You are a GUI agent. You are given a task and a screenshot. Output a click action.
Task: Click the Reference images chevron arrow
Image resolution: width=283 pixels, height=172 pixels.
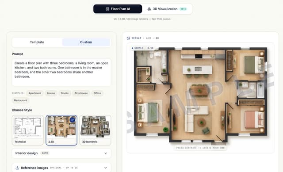pos(106,168)
